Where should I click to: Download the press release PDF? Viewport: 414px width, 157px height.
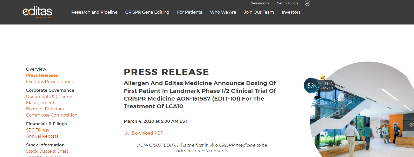pos(148,133)
